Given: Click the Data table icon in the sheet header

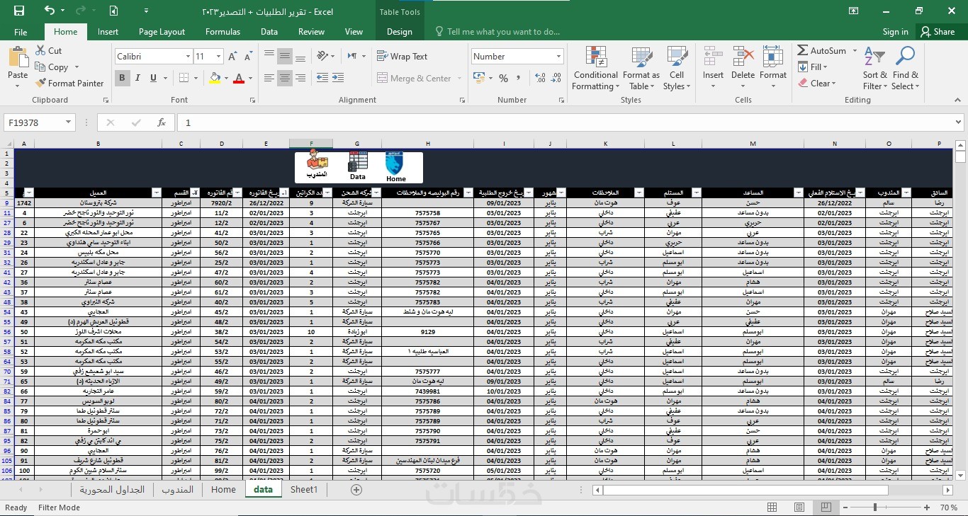Looking at the screenshot, I should tap(358, 162).
